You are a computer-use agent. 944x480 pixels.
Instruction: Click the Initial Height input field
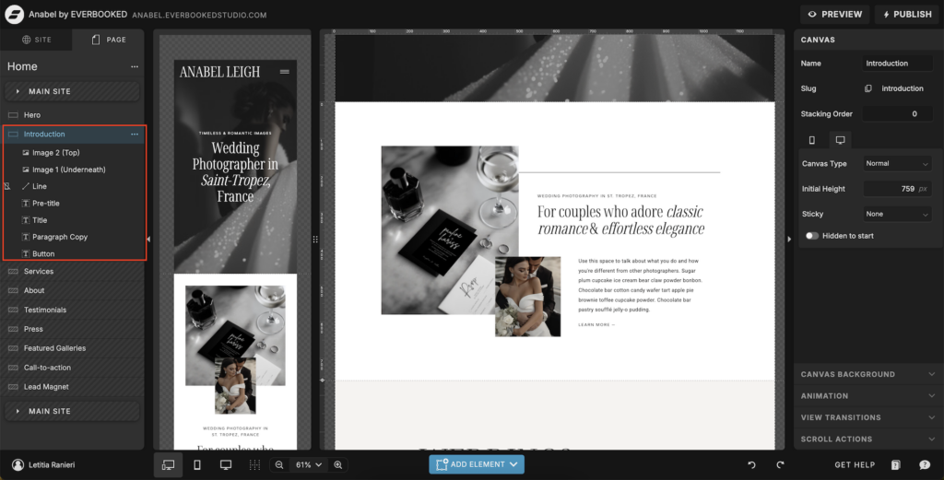[898, 189]
